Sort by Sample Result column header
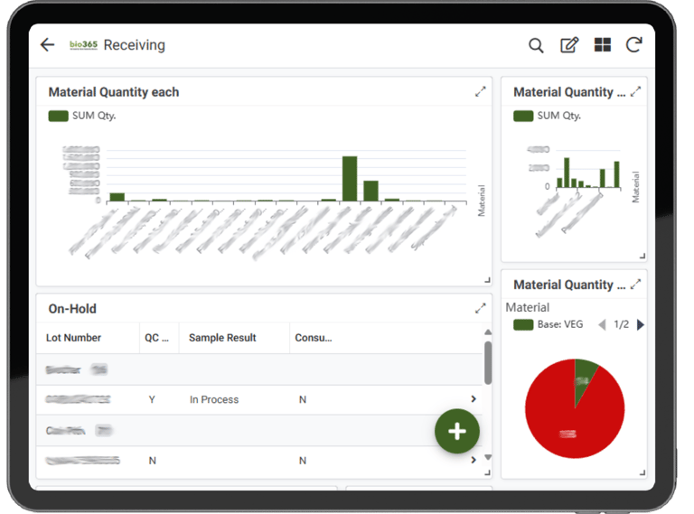The height and width of the screenshot is (514, 694). click(222, 338)
